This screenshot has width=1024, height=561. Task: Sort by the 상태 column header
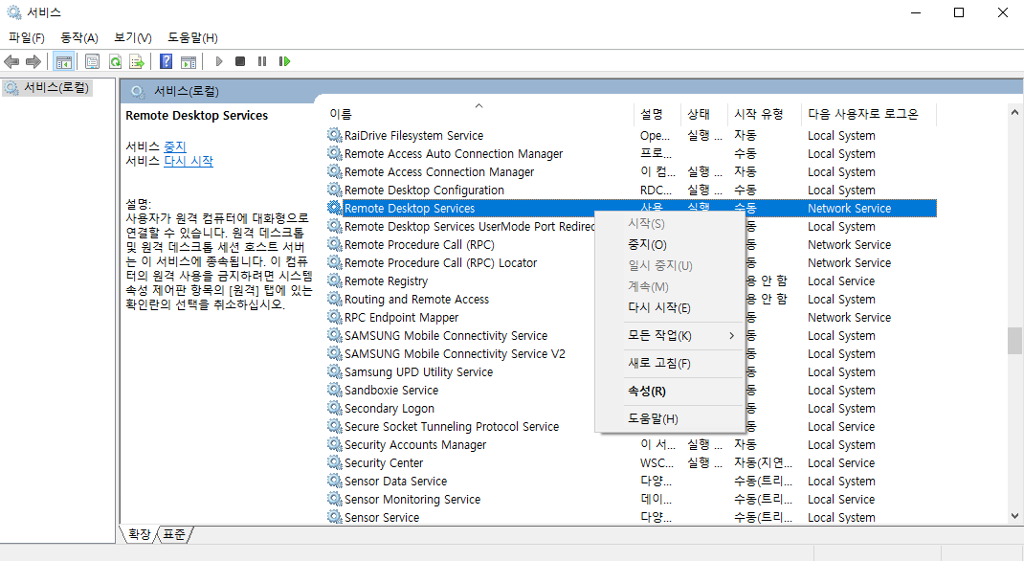(704, 114)
